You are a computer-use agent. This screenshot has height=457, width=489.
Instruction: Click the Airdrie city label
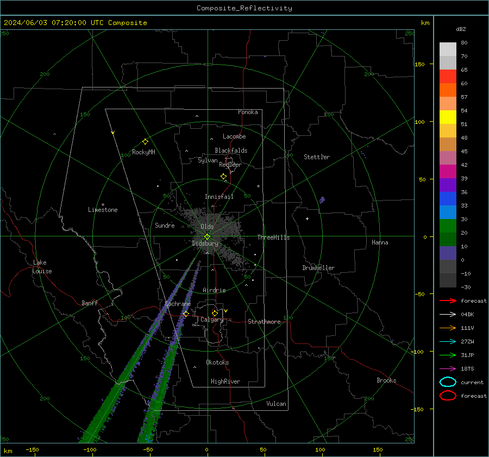214,290
